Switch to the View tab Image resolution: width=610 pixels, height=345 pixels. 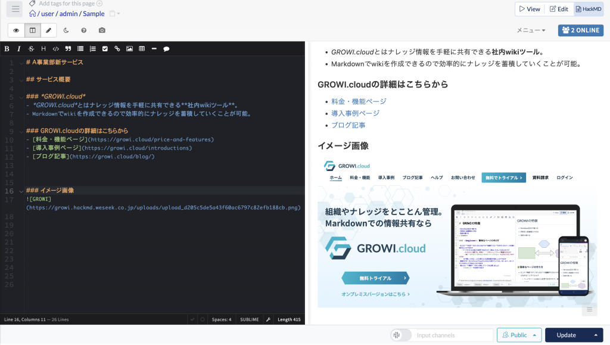(530, 9)
